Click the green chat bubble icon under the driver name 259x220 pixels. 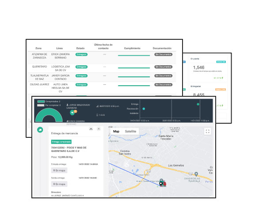coord(72,113)
